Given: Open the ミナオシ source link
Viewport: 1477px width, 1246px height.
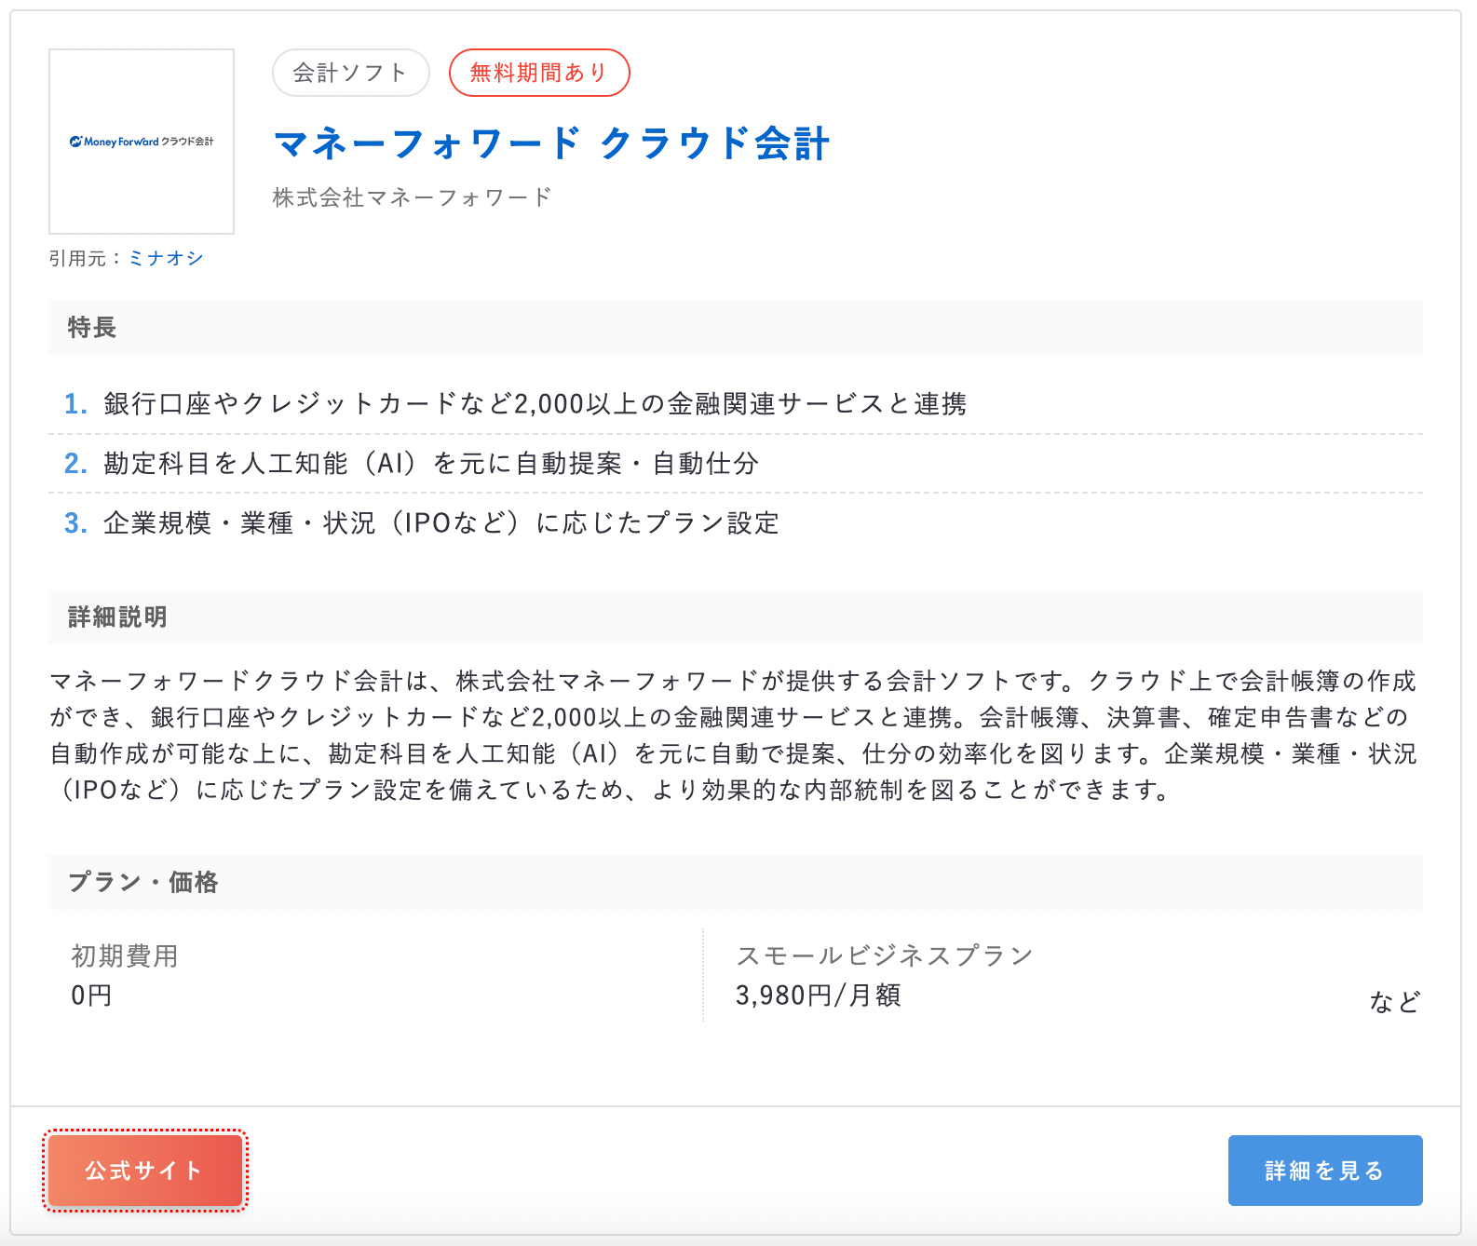Looking at the screenshot, I should tap(166, 258).
